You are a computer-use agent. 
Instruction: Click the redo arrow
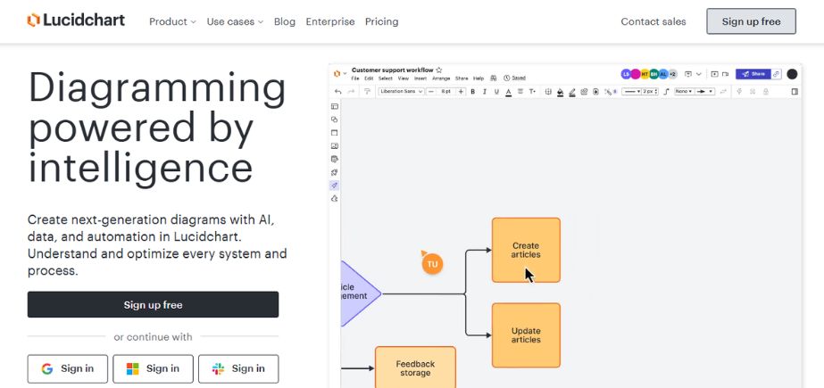[x=351, y=91]
